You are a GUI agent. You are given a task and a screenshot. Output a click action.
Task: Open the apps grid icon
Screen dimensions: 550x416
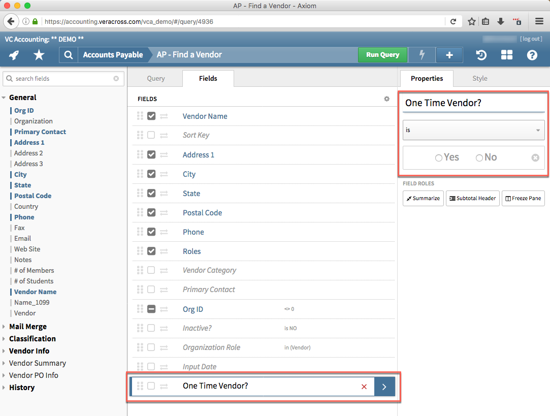point(506,55)
